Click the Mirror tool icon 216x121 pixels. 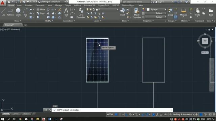48,13
